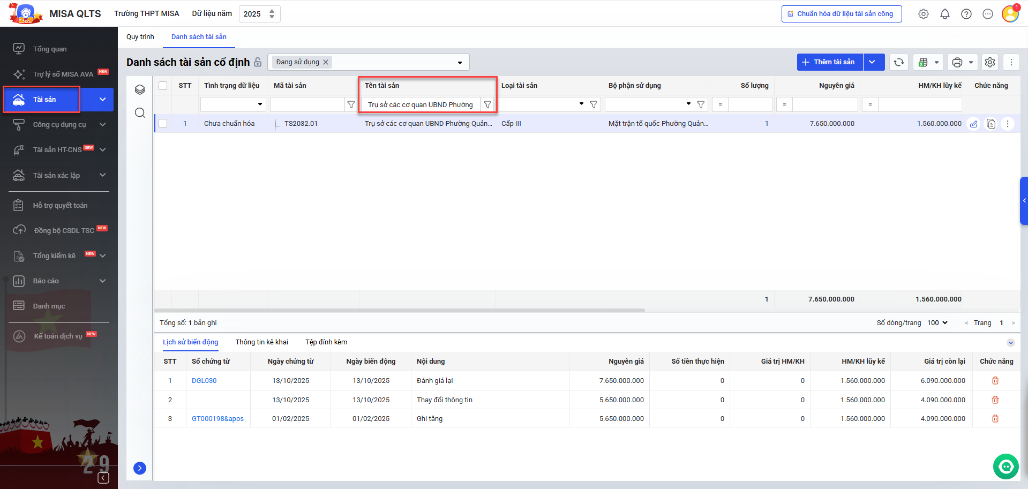Screen dimensions: 1028x489
Task: Open the rows-per-page dropdown showing 100
Action: coord(937,323)
